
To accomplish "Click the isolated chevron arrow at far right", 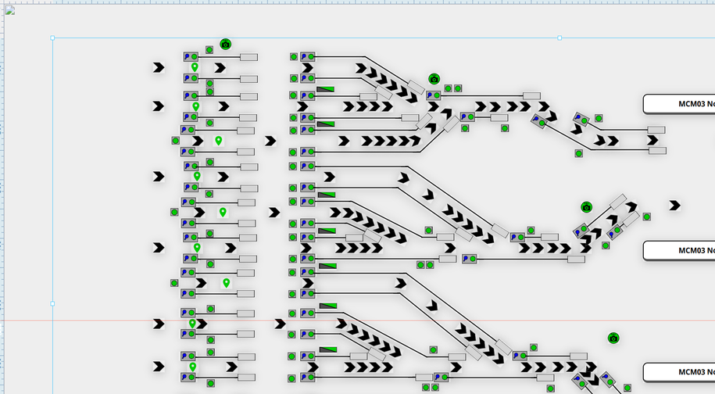I will [674, 206].
